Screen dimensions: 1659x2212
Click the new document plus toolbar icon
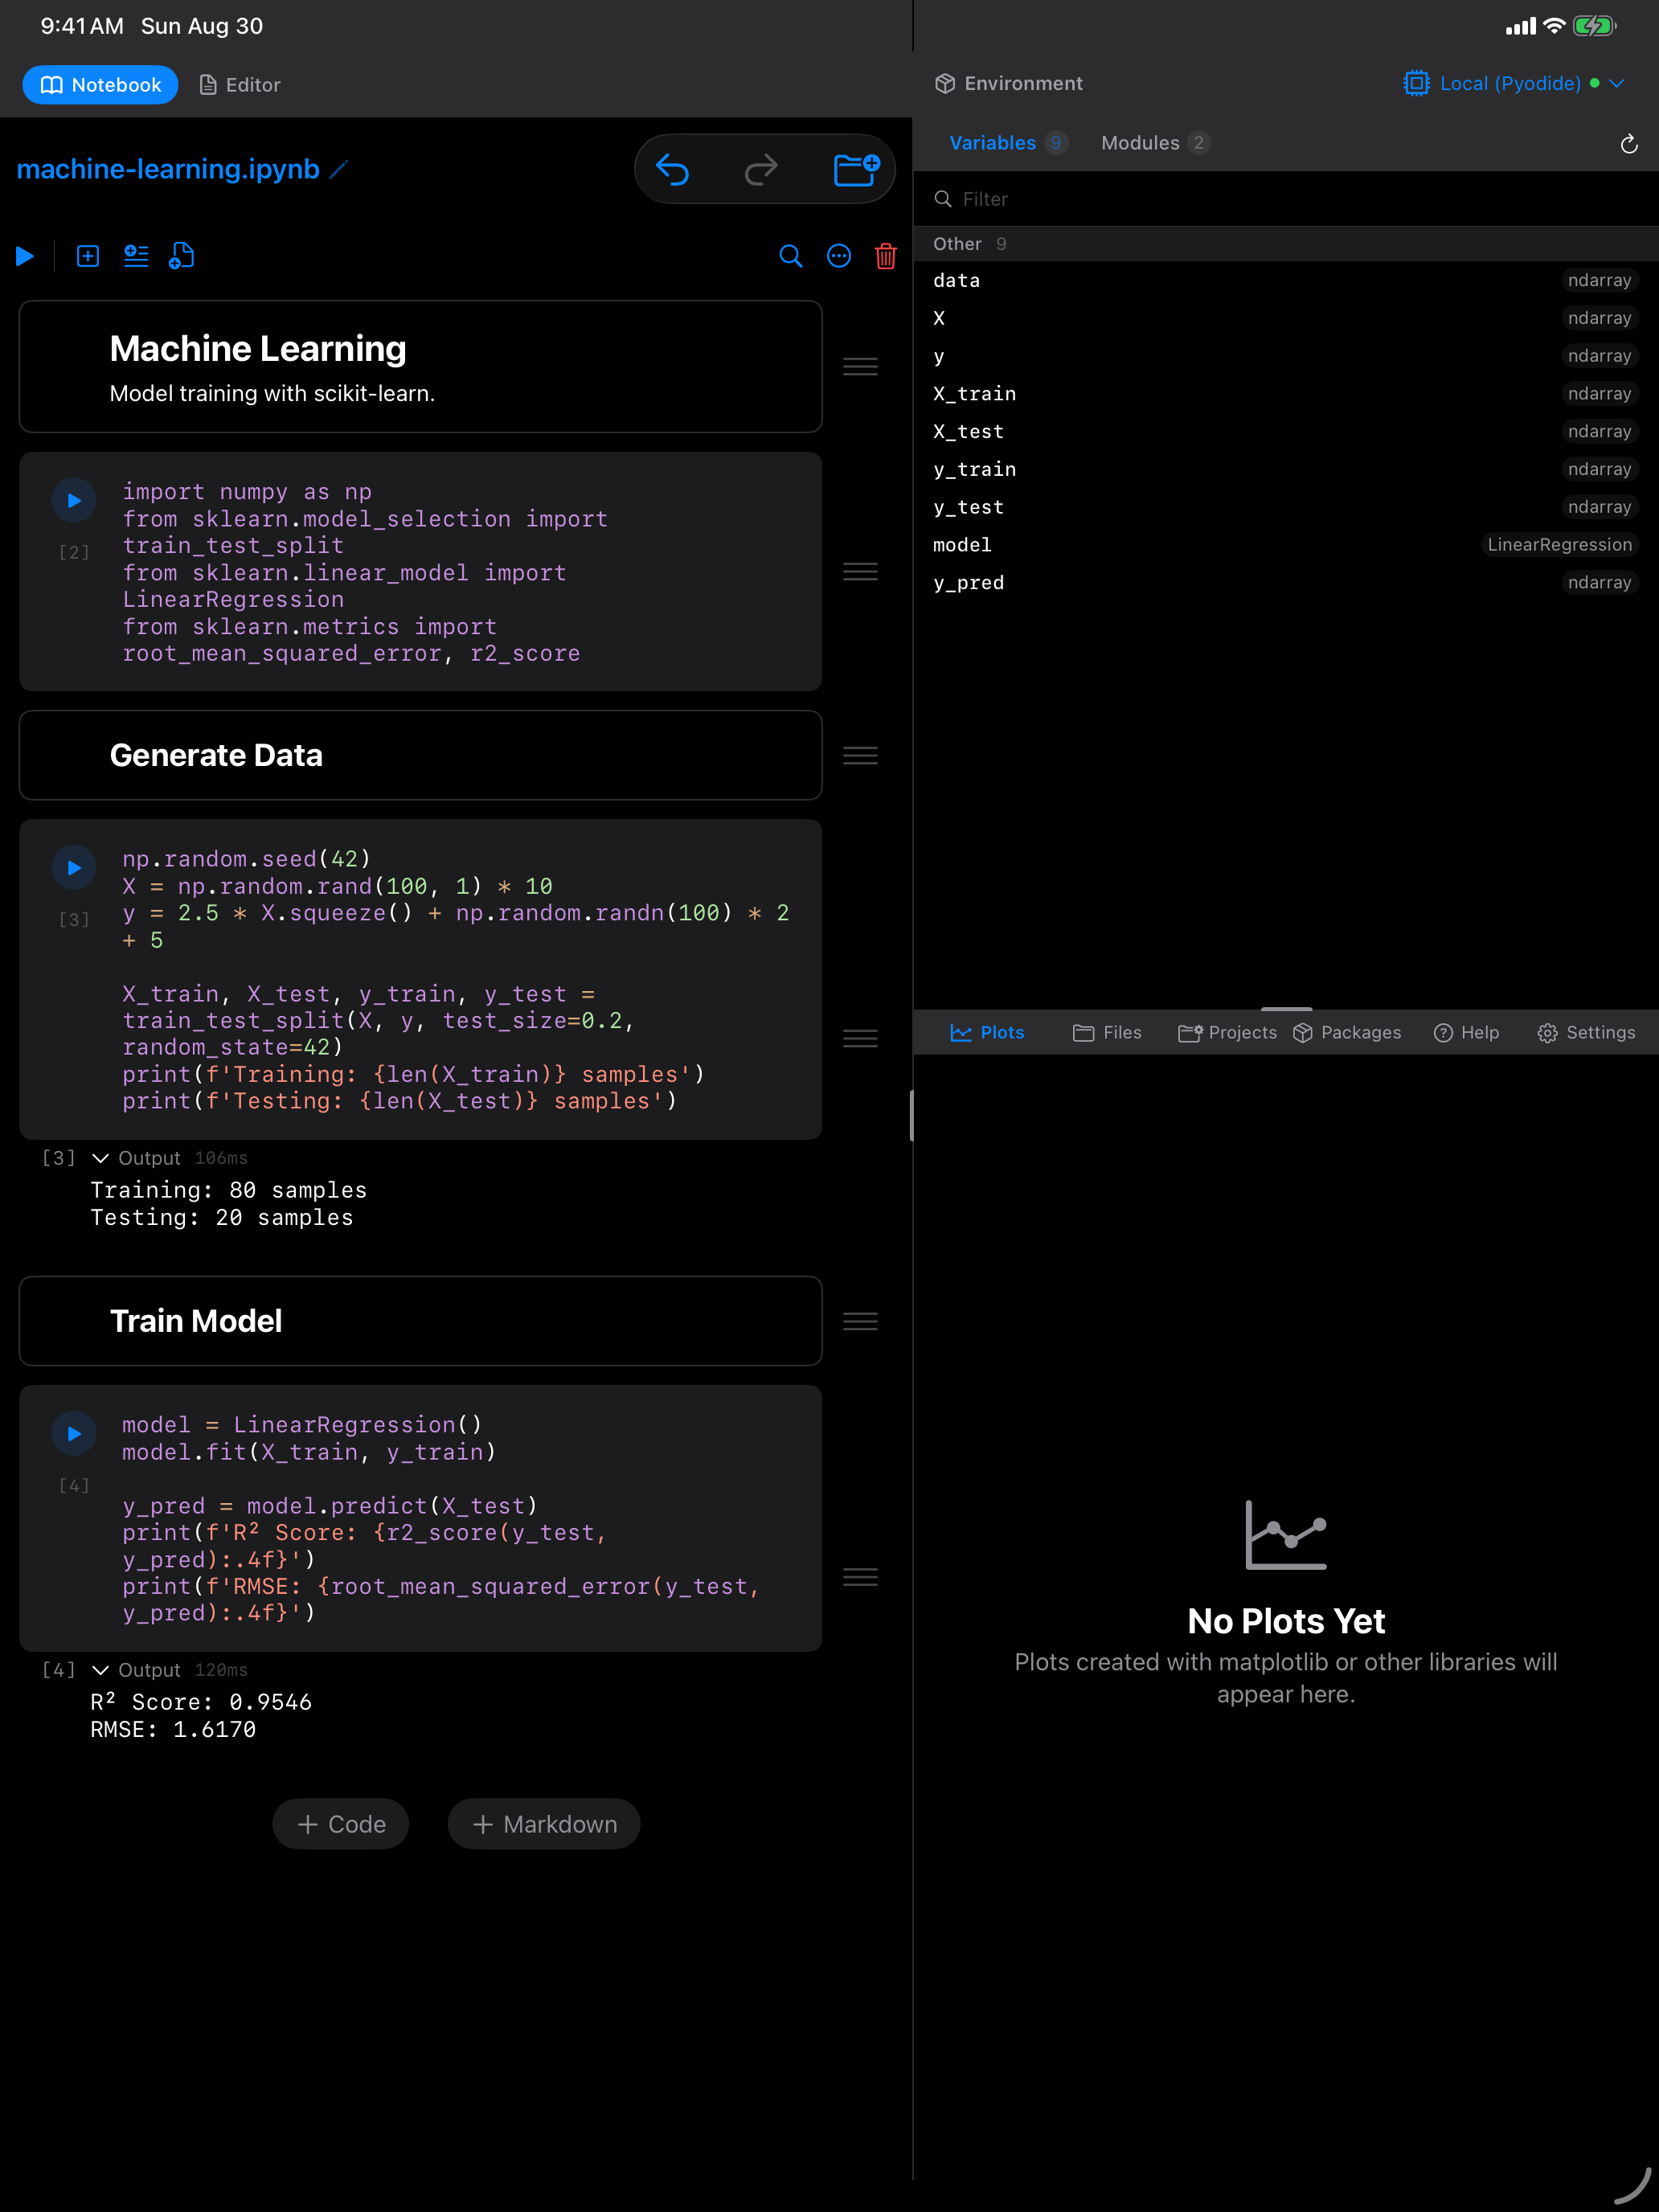(x=182, y=257)
